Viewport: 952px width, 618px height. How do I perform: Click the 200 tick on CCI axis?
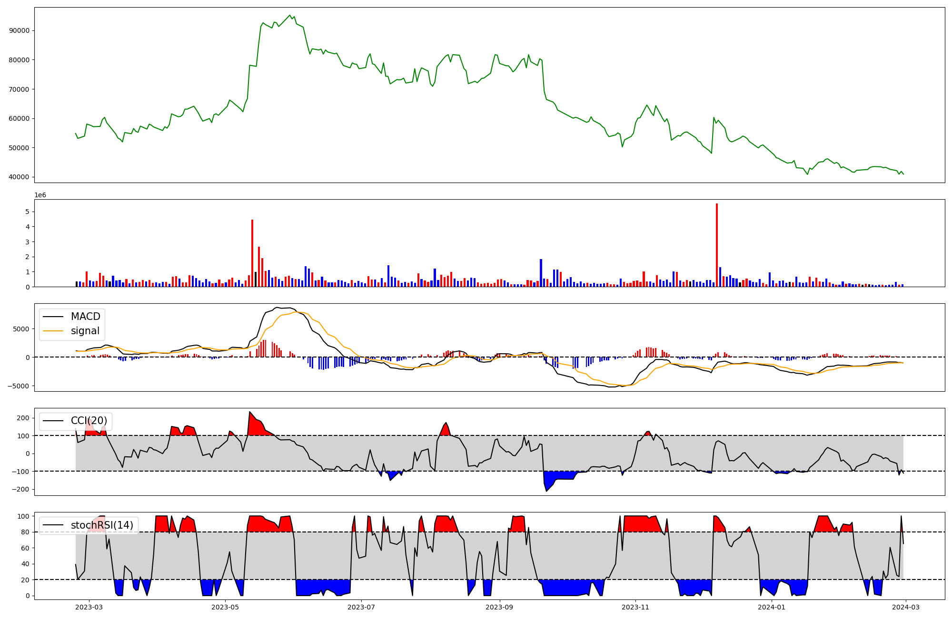pos(23,418)
